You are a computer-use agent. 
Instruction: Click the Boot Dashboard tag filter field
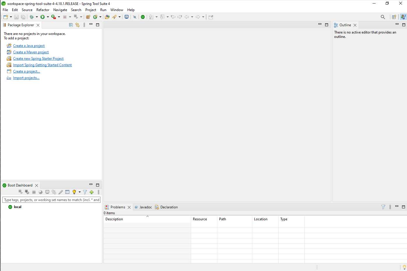click(x=51, y=200)
